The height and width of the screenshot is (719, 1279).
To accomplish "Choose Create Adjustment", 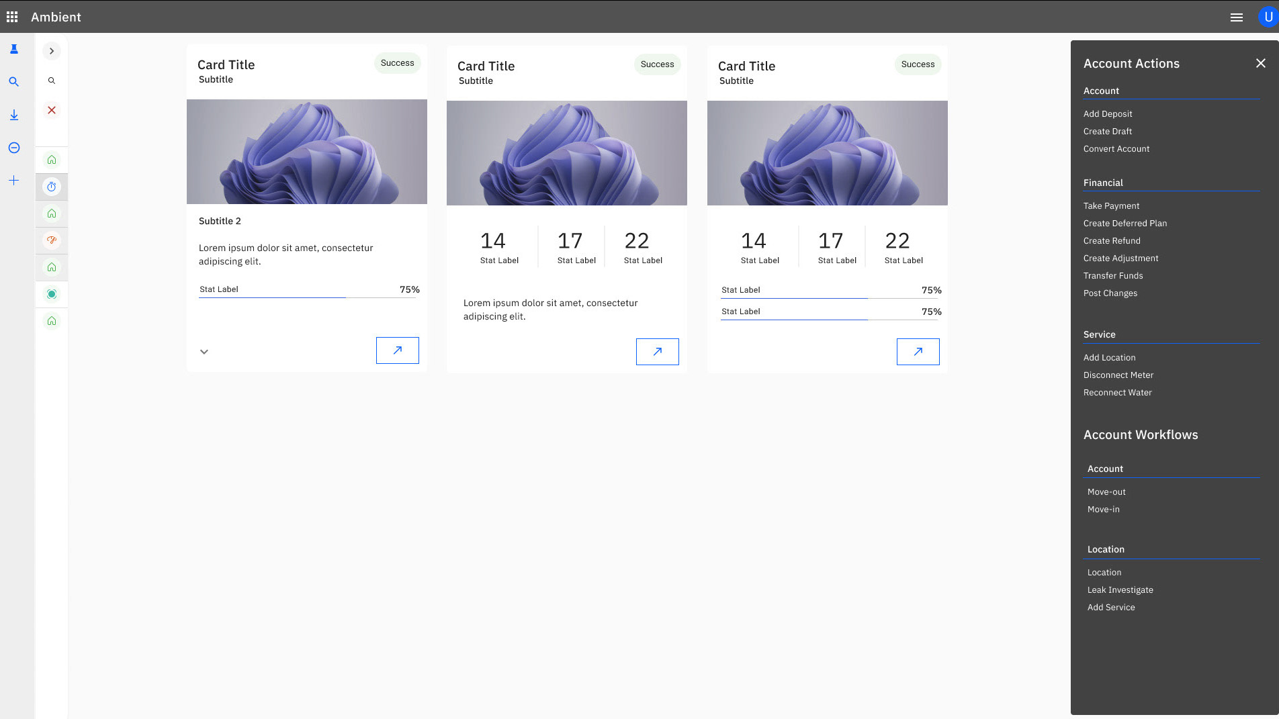I will (x=1120, y=258).
